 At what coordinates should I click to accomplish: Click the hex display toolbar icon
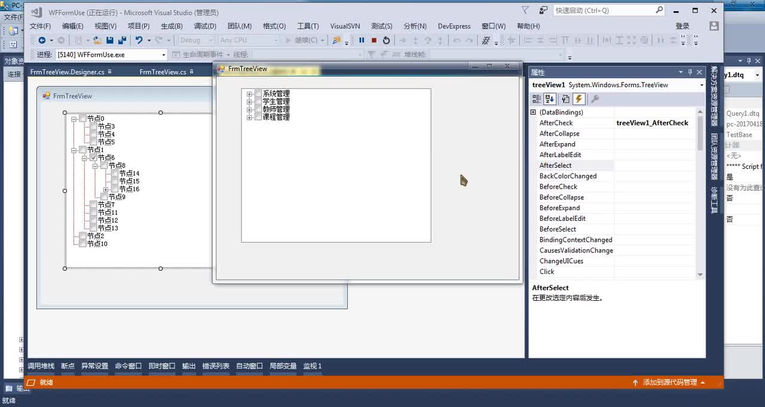[486, 40]
